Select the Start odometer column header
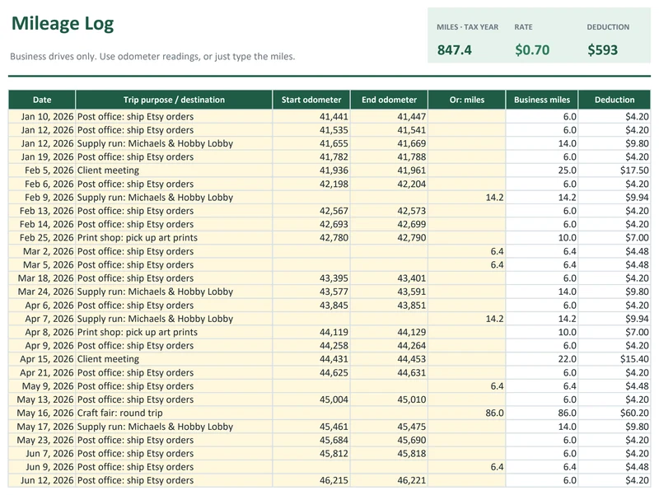The width and height of the screenshot is (659, 495). [x=311, y=100]
